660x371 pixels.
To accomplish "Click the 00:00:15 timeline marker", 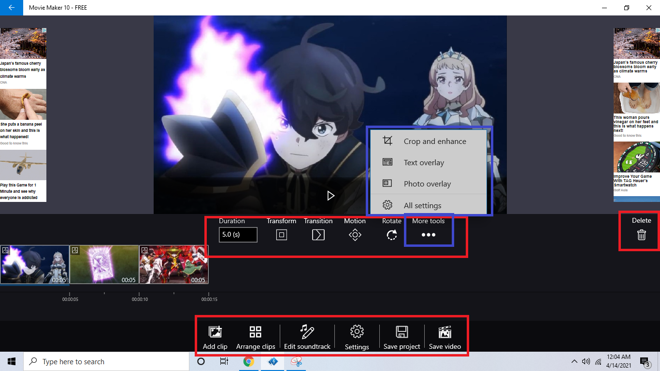I will pos(209,300).
